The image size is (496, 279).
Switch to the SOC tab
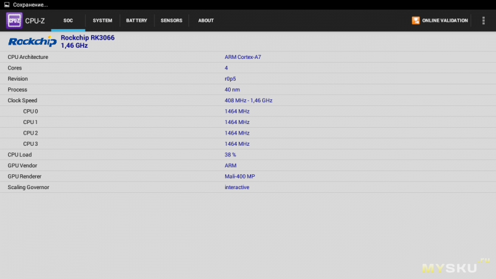coord(68,20)
